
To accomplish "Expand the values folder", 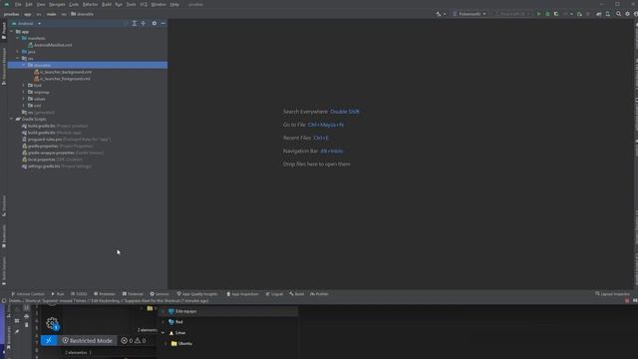I will [24, 99].
